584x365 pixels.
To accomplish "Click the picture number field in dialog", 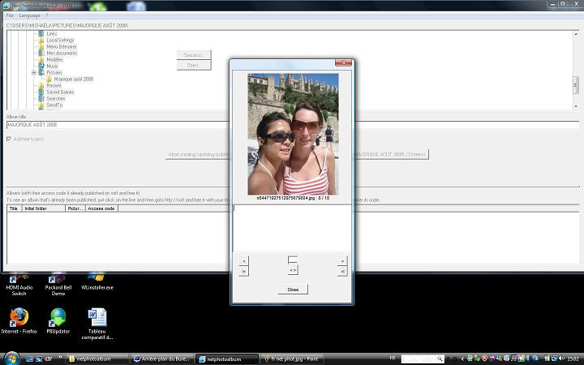I will click(x=293, y=260).
